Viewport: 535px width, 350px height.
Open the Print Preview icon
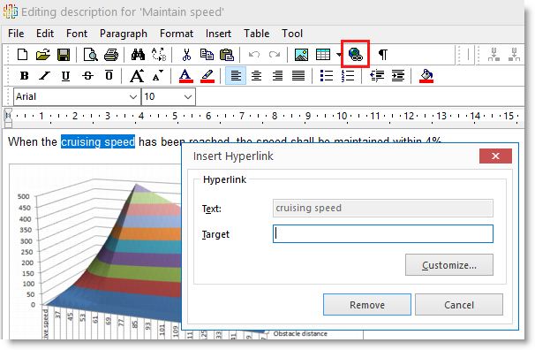pyautogui.click(x=91, y=55)
